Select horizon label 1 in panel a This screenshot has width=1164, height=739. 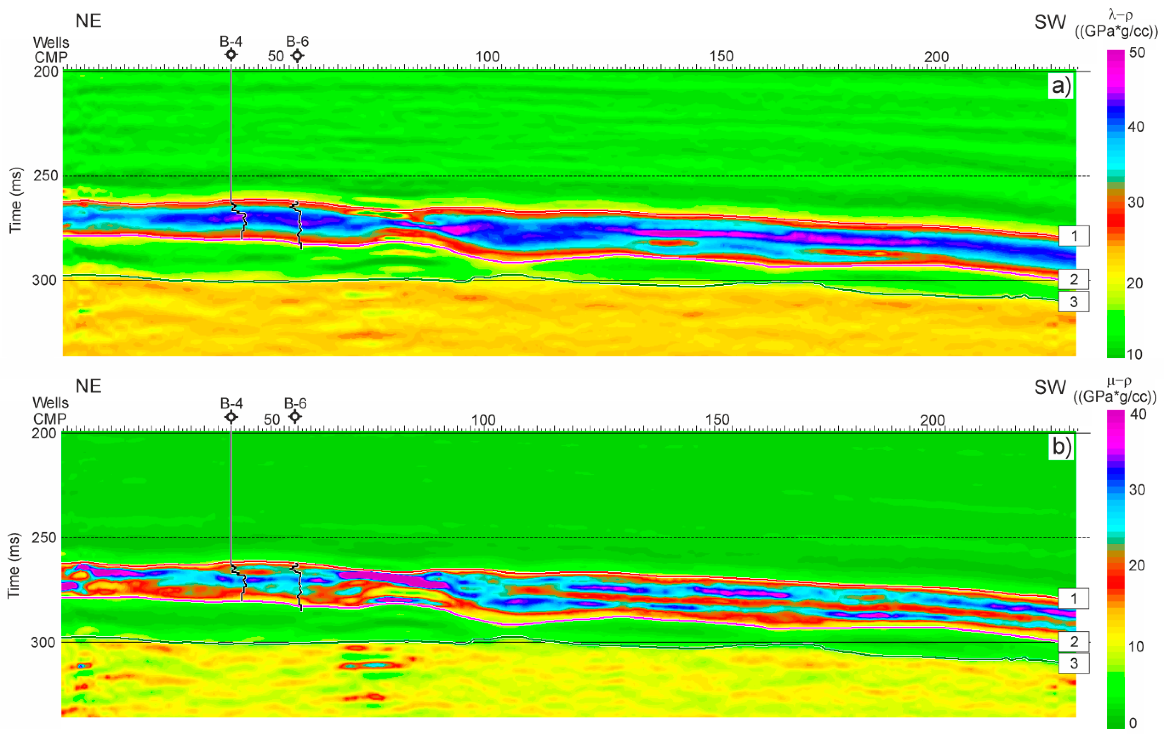1074,236
